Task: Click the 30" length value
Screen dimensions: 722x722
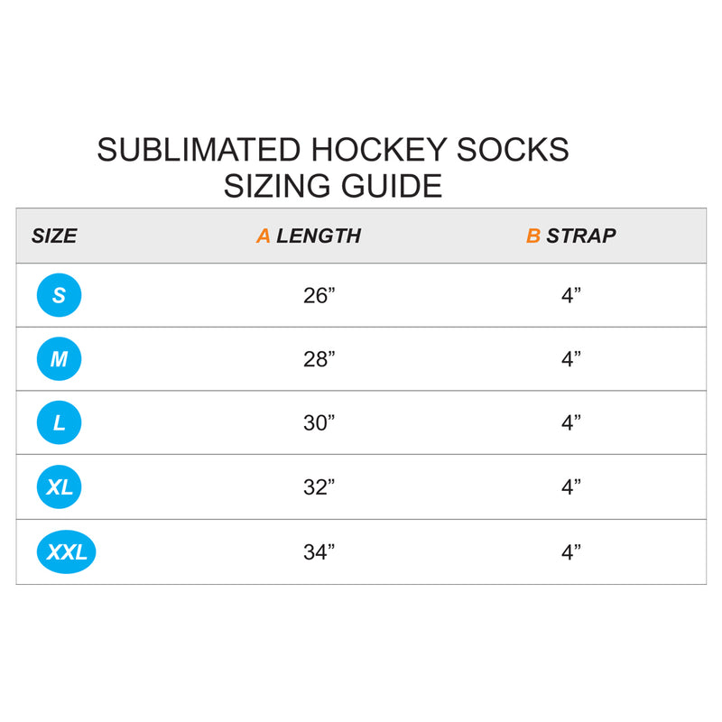Action: (319, 422)
